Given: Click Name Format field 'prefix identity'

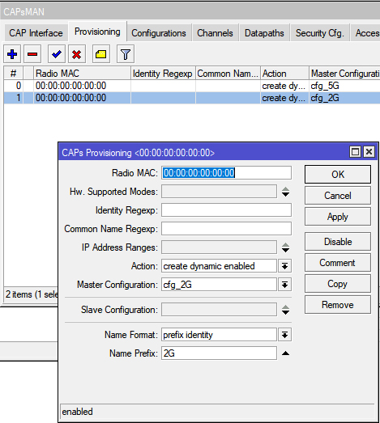Looking at the screenshot, I should [x=220, y=335].
